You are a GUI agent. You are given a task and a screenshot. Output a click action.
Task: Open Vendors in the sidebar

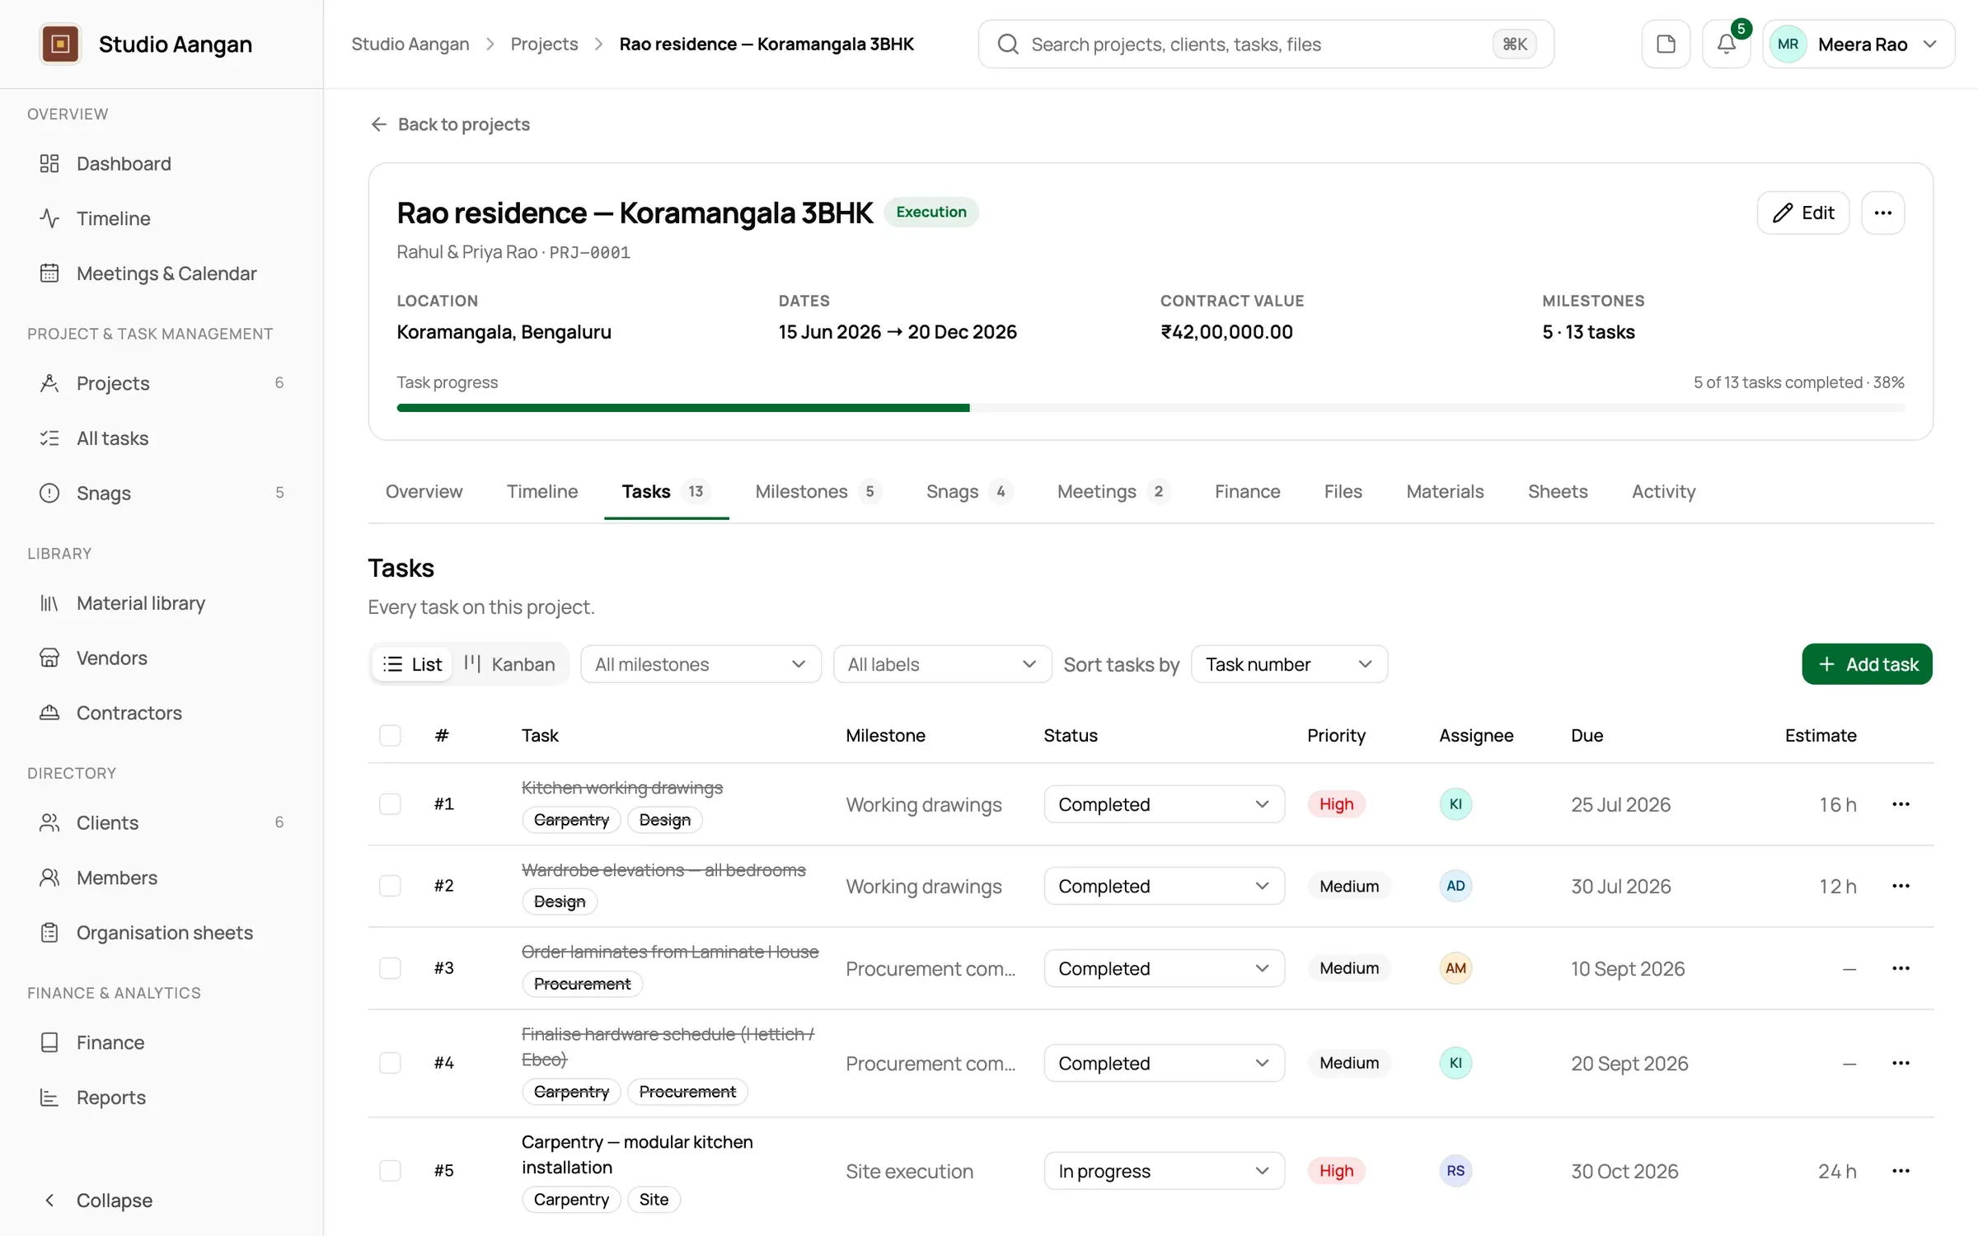tap(162, 658)
